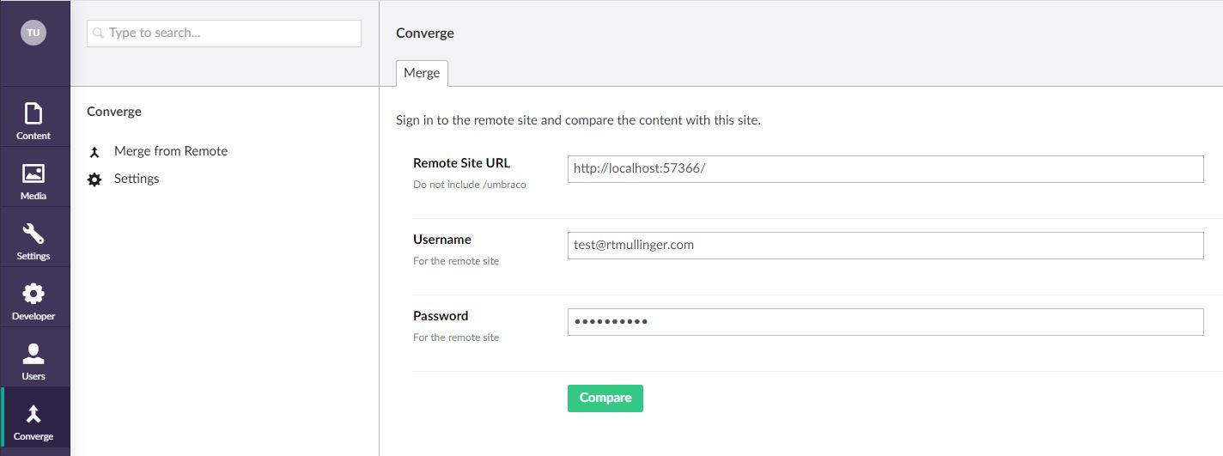
Task: Open the Settings wrench icon
Action: click(33, 234)
